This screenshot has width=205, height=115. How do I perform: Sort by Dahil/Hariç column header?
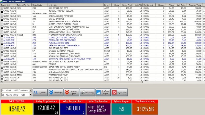(x=149, y=5)
